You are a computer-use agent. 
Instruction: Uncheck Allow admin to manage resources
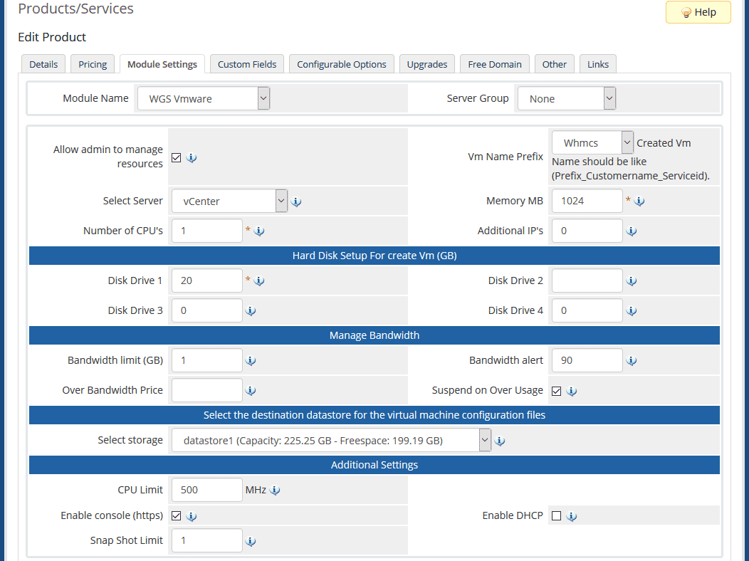(175, 157)
